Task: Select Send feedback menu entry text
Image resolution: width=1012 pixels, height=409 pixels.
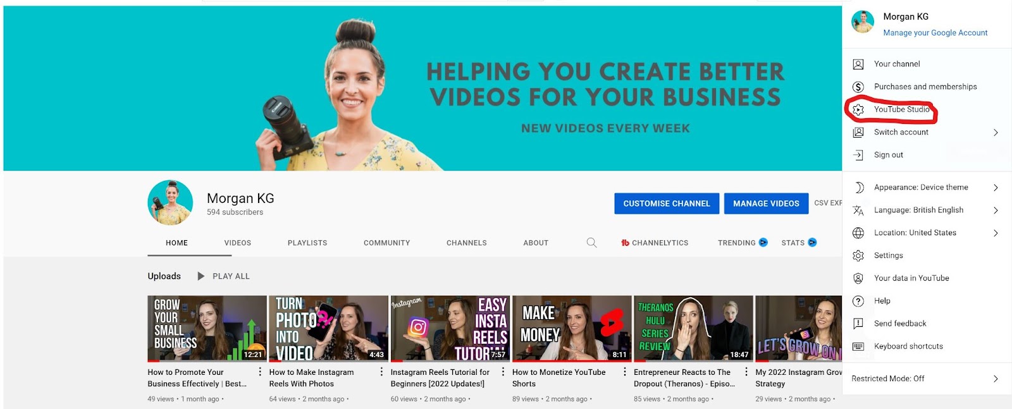Action: [x=900, y=324]
